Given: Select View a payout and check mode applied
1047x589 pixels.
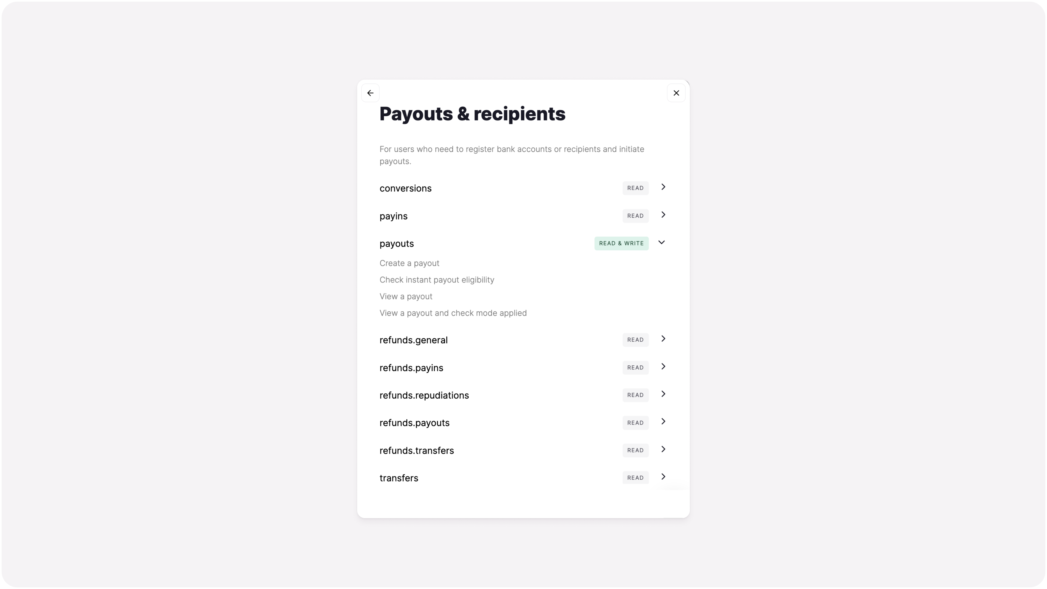Looking at the screenshot, I should 453,313.
